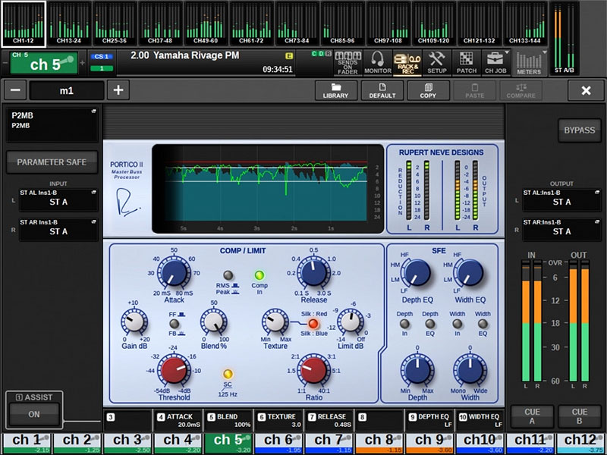Close the plug-in editor window
Image resolution: width=607 pixels, height=455 pixels.
(586, 90)
